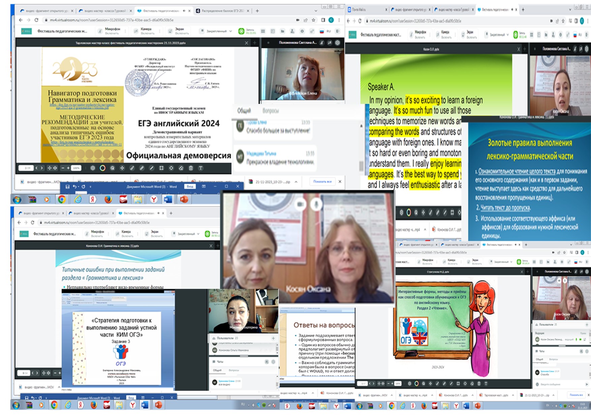The height and width of the screenshot is (417, 591).
Task: Zoom in with plus in Тарловская presentation toolbar
Action: pyautogui.click(x=68, y=168)
